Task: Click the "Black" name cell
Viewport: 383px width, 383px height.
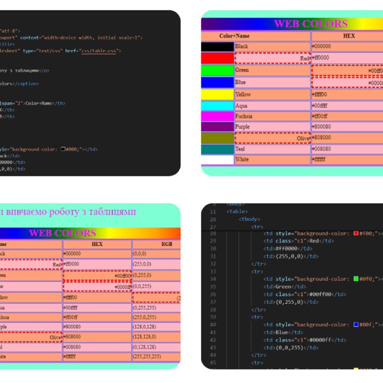Action: 273,47
